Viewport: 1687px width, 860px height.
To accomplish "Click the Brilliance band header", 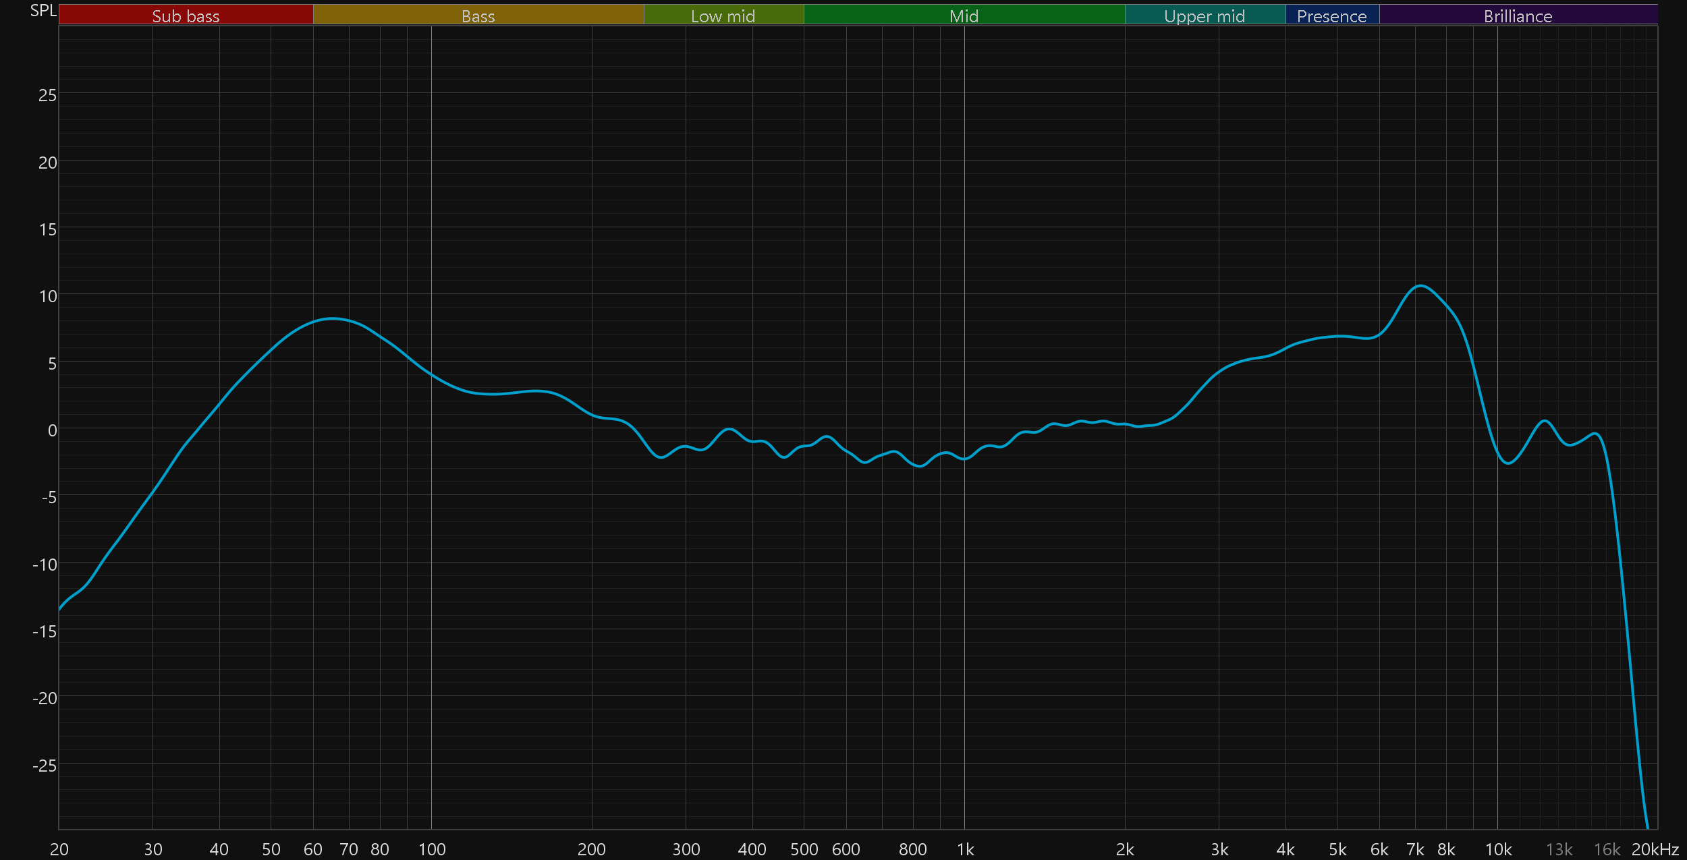I will click(x=1518, y=16).
